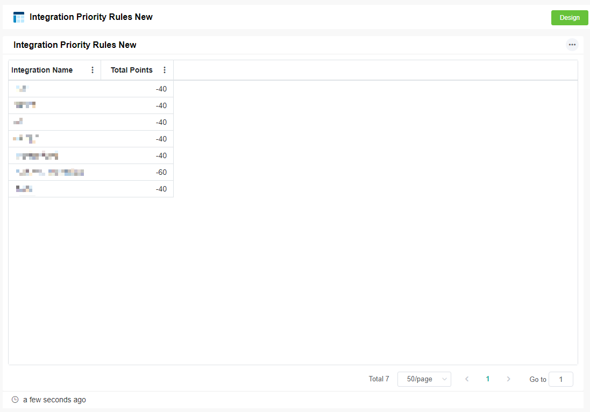Select the -60 Total Points cell
This screenshot has width=590, height=412.
pos(161,172)
